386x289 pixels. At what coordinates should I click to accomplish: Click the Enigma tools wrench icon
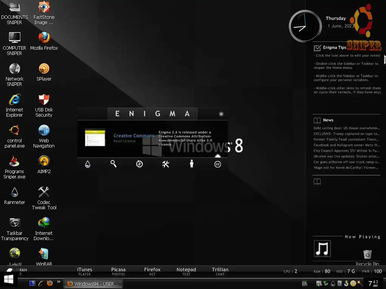click(166, 164)
